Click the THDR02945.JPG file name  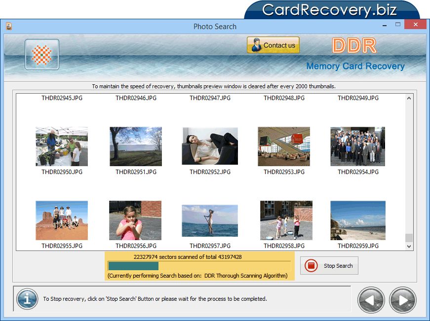62,98
